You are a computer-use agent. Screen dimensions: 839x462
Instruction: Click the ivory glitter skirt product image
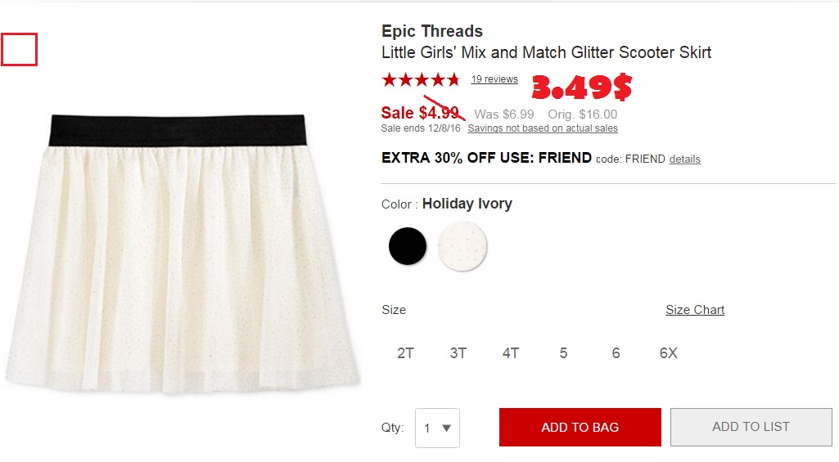pyautogui.click(x=182, y=254)
